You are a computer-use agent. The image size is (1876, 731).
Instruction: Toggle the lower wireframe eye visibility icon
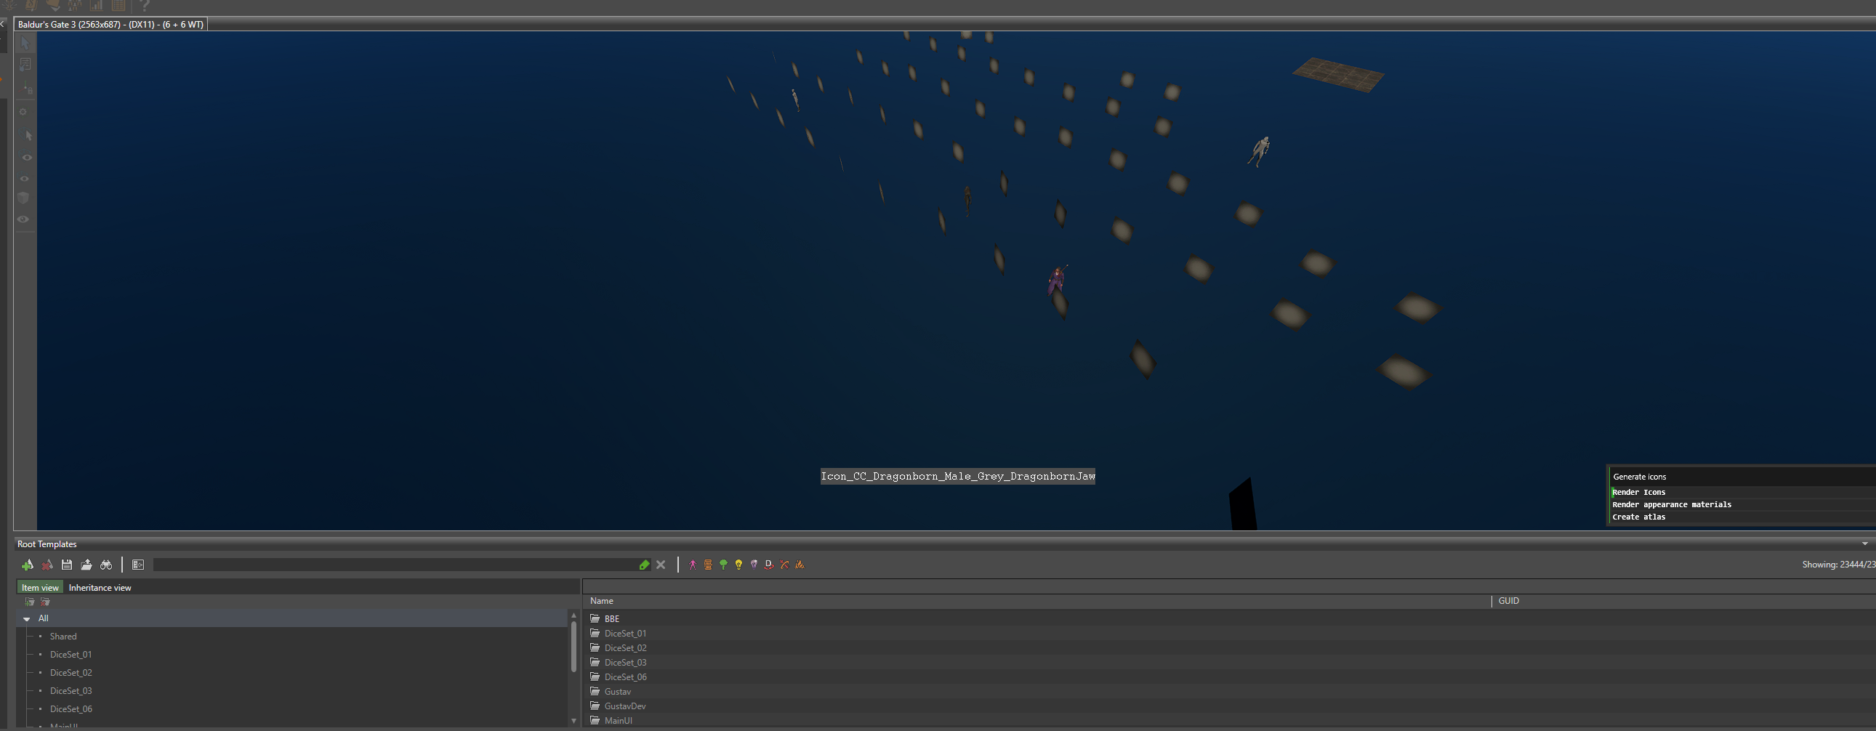pos(24,178)
